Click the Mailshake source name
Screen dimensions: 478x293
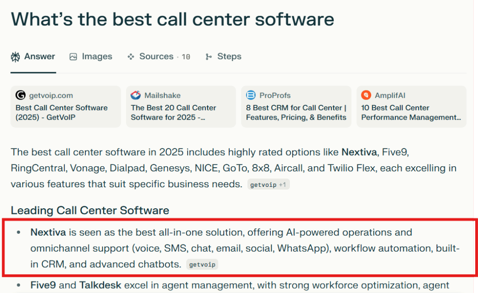coord(162,95)
